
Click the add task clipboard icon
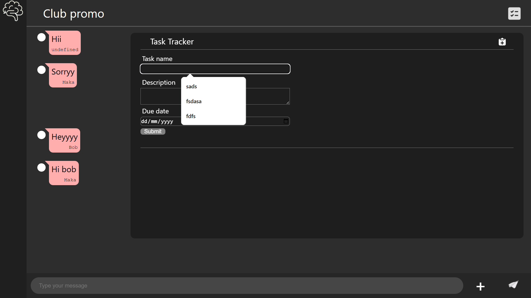click(x=502, y=42)
